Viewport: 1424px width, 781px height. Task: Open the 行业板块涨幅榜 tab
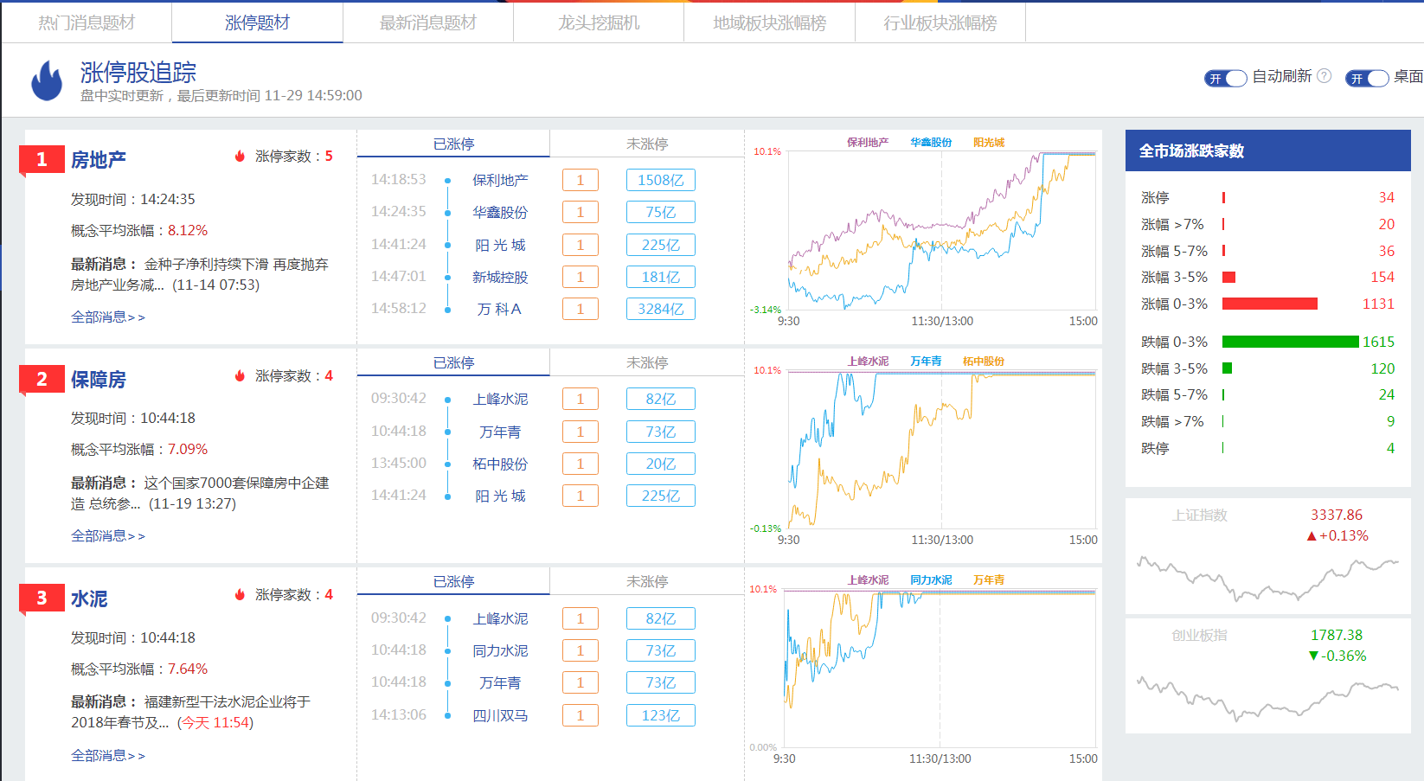940,22
